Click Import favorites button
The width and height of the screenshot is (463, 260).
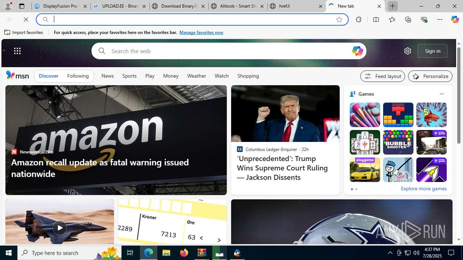pos(24,32)
